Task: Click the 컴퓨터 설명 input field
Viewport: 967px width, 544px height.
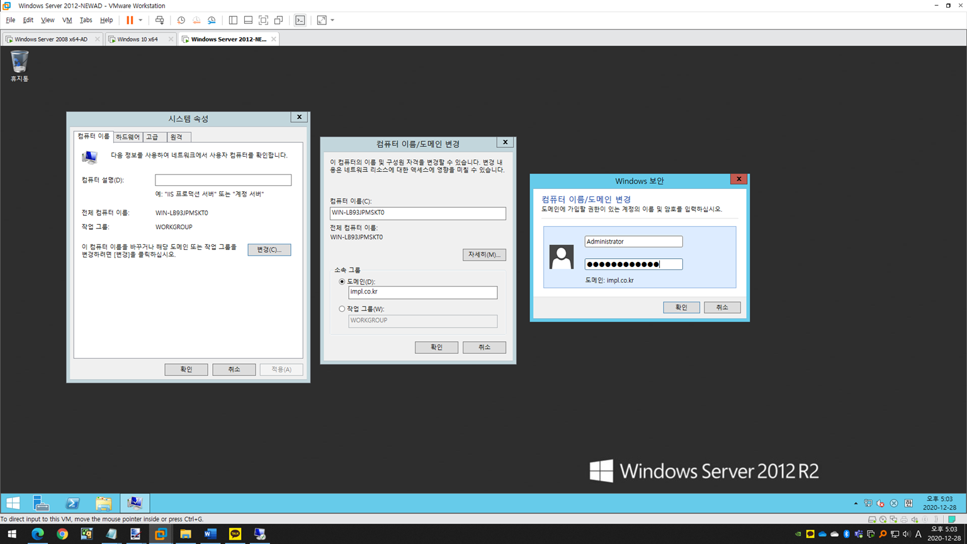Action: coord(223,180)
